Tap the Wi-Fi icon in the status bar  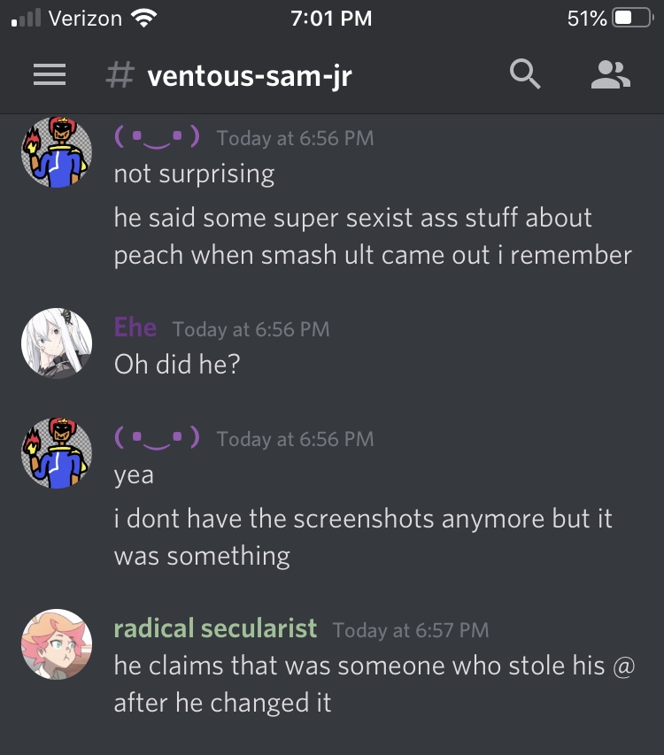point(143,19)
